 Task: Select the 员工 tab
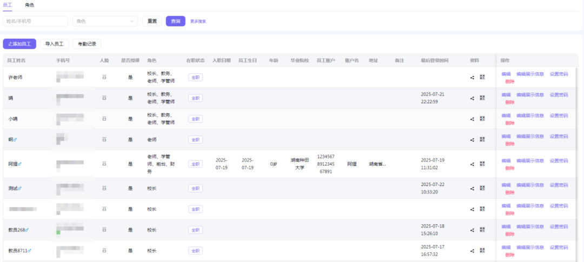pos(8,5)
